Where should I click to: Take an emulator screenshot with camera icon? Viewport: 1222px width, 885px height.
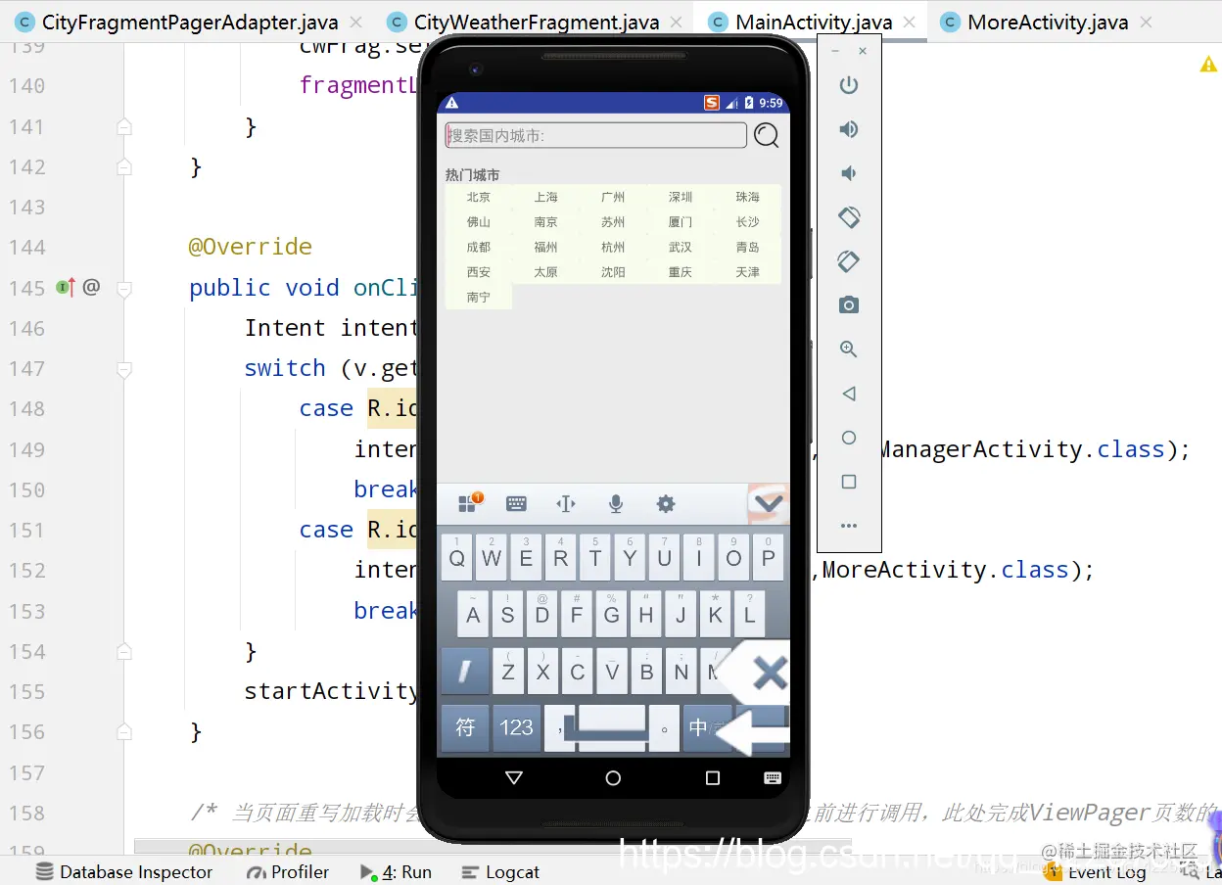[849, 305]
